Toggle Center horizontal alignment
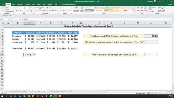 38,11
